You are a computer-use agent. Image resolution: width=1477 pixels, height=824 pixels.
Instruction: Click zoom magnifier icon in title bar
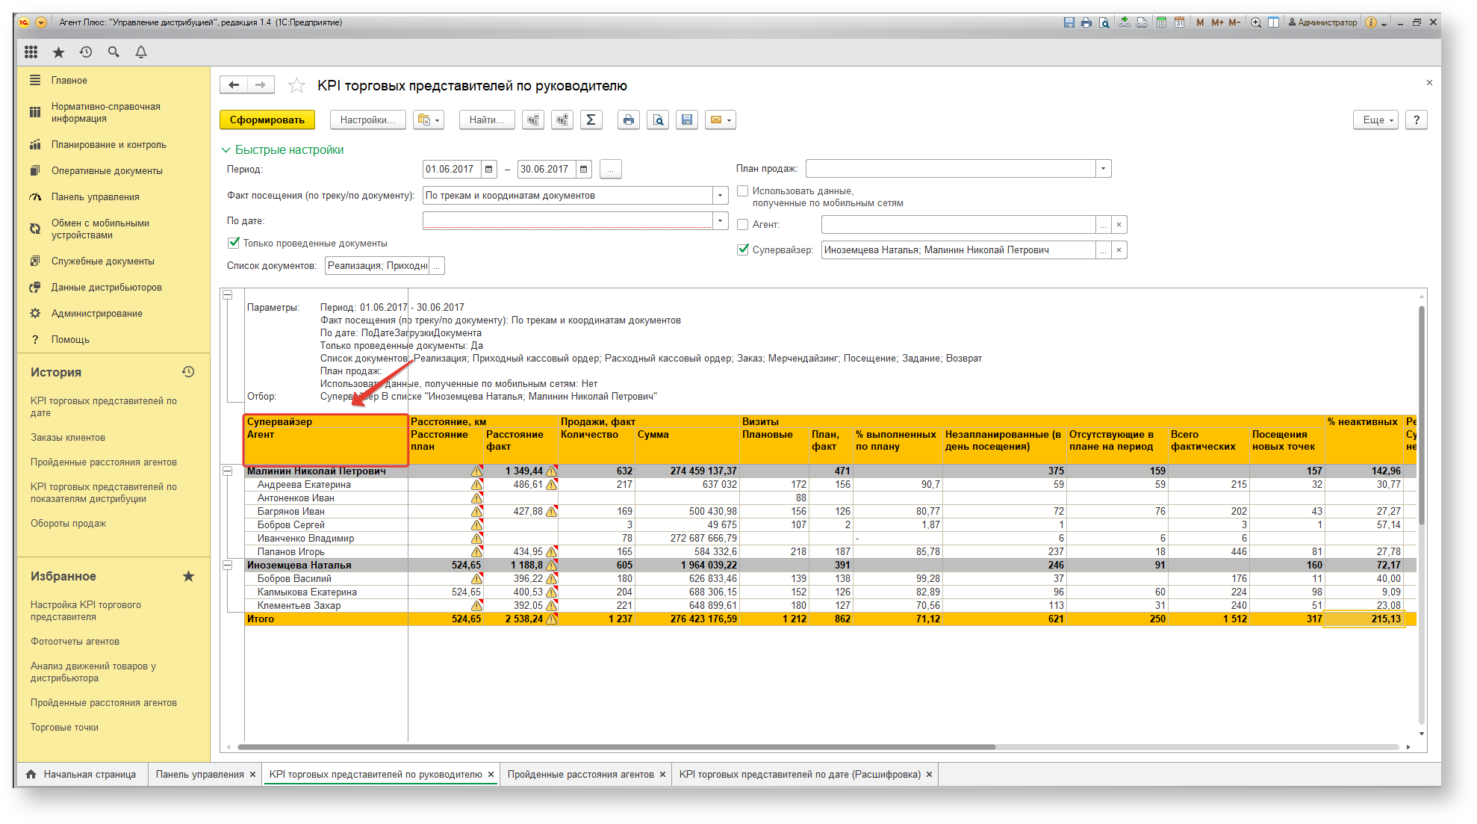pos(1256,22)
